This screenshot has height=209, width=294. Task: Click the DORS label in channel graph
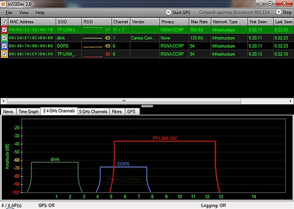(x=123, y=164)
